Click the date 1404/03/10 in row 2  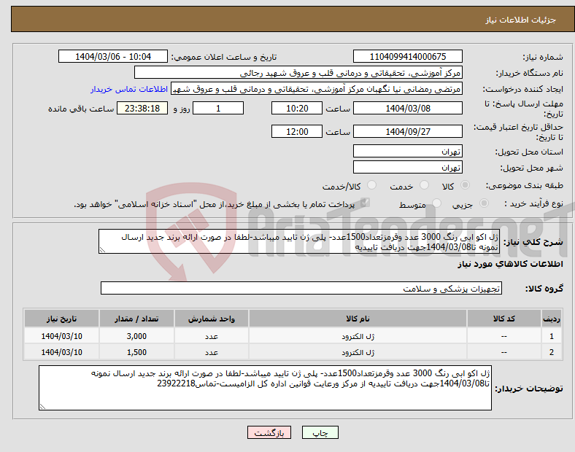point(61,352)
